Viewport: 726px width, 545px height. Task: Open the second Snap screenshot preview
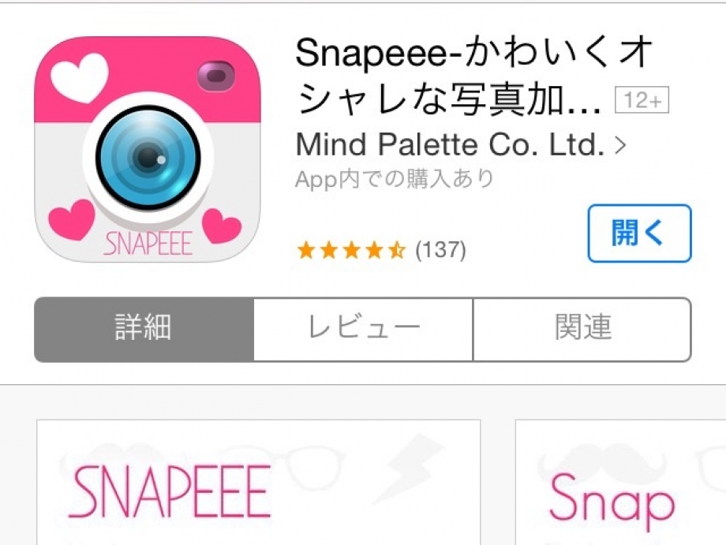click(x=620, y=482)
